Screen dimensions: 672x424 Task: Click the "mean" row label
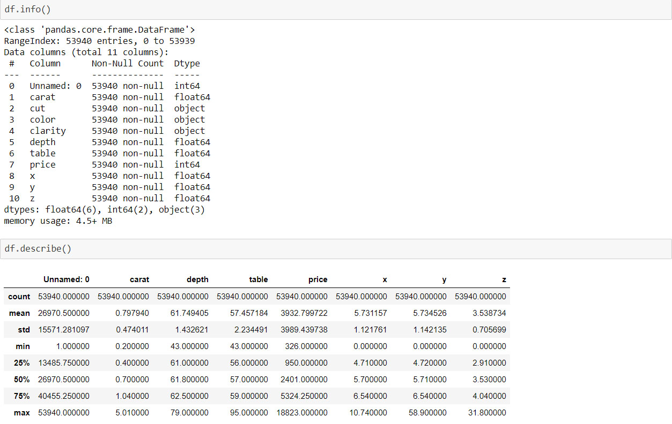tap(20, 313)
